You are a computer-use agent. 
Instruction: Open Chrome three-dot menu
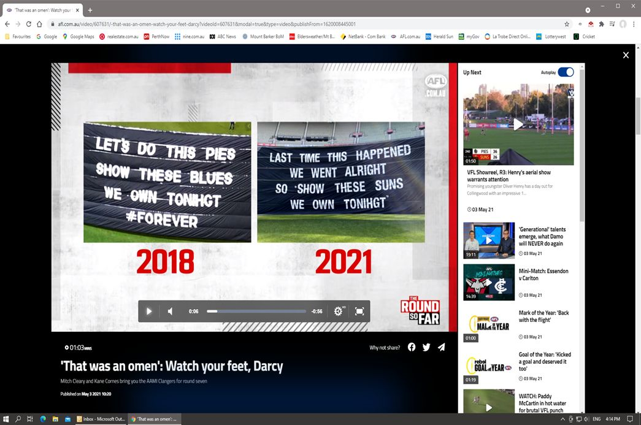pyautogui.click(x=634, y=24)
